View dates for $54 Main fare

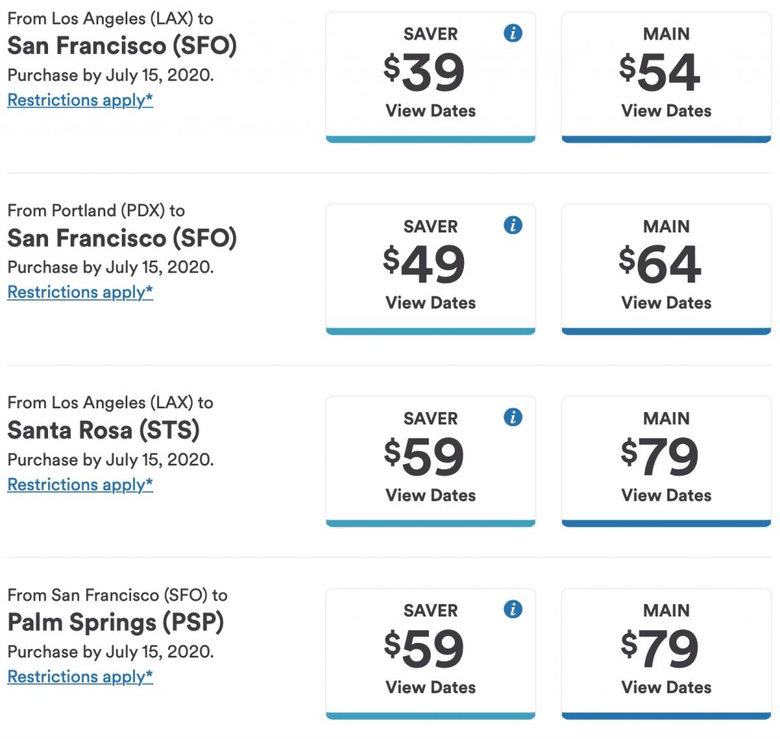coord(666,110)
